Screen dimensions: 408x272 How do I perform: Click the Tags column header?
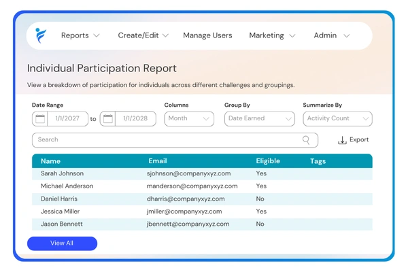tap(318, 161)
